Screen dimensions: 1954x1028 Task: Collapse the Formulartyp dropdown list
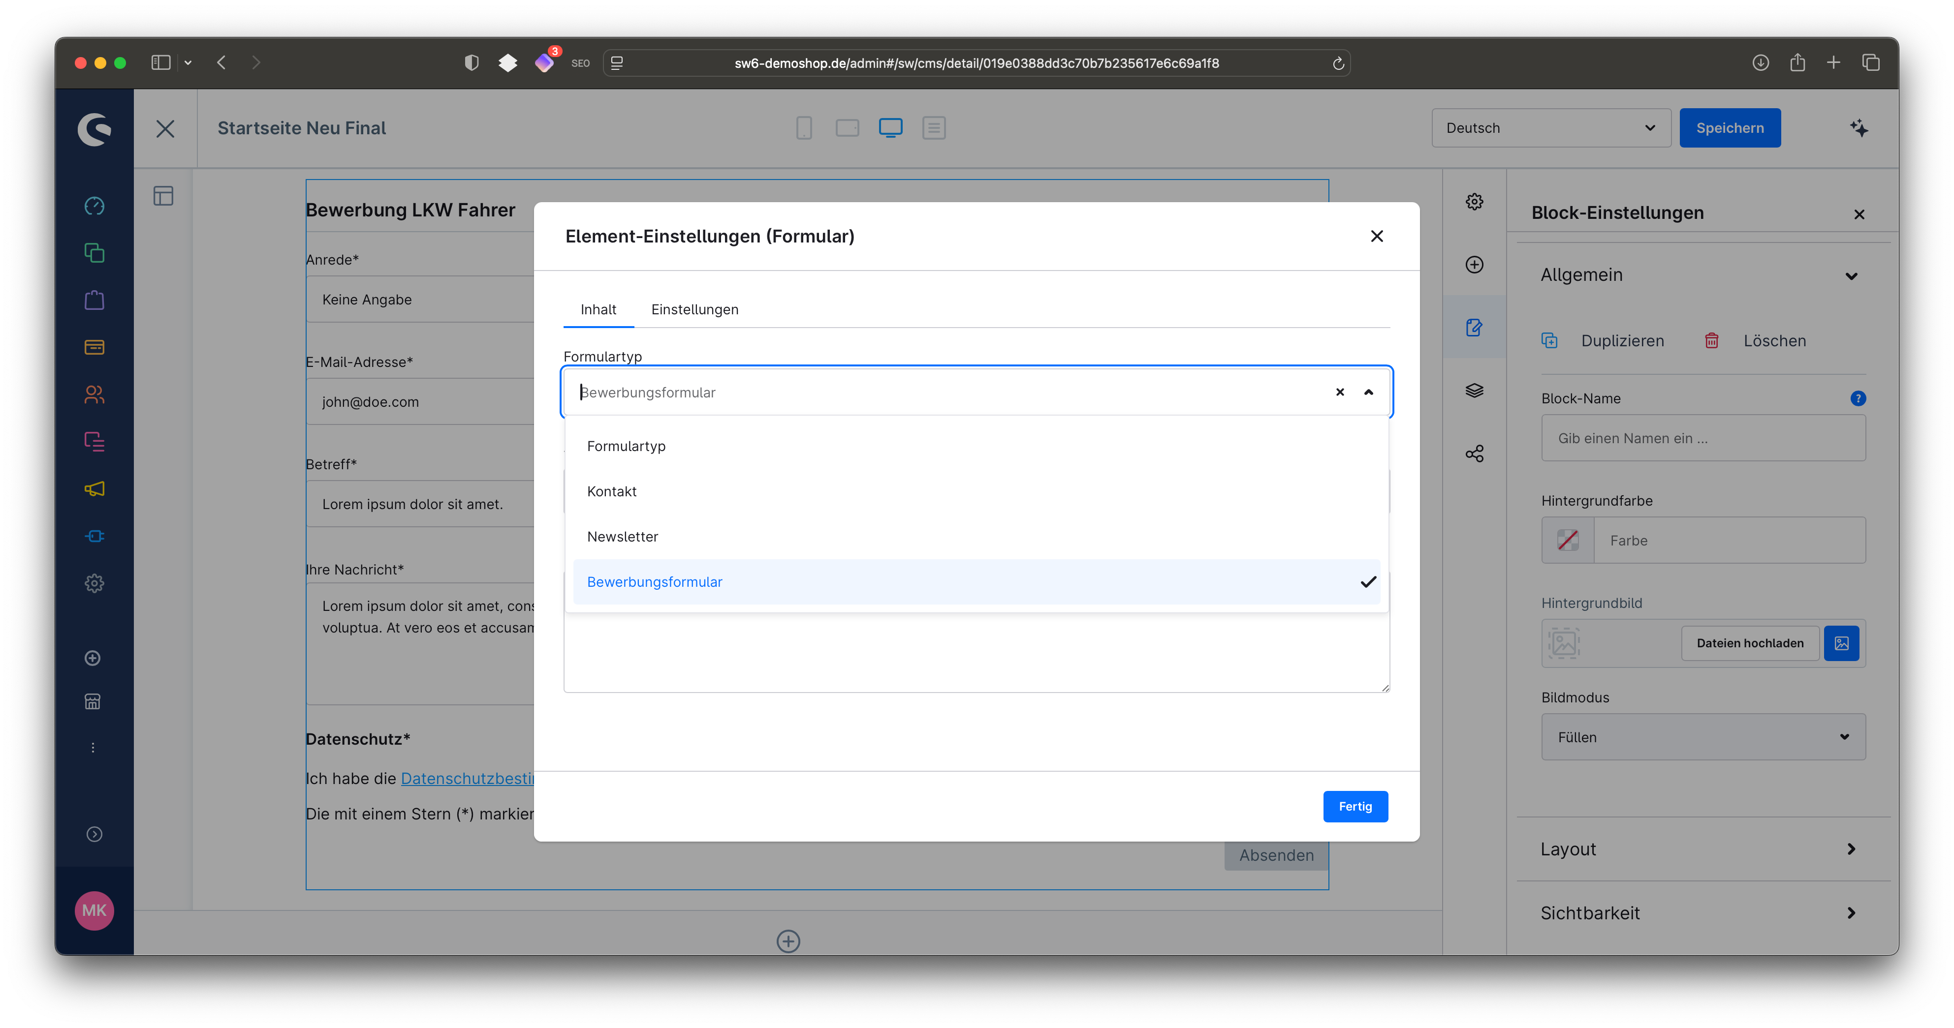click(x=1368, y=392)
